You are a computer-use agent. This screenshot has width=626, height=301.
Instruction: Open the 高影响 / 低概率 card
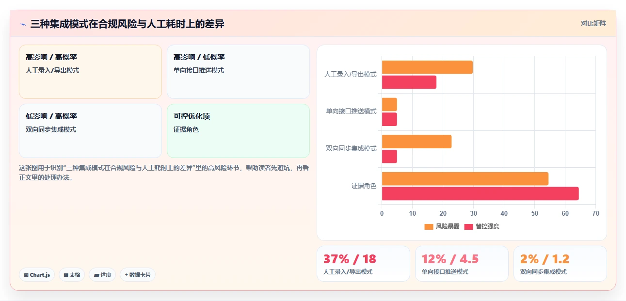pyautogui.click(x=238, y=72)
